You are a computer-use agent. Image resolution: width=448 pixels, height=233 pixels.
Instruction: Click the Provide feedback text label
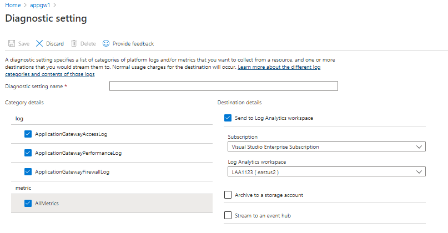click(133, 44)
